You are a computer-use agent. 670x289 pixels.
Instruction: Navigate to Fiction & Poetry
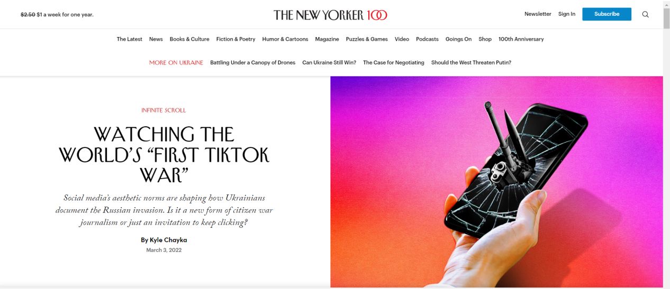[x=236, y=39]
